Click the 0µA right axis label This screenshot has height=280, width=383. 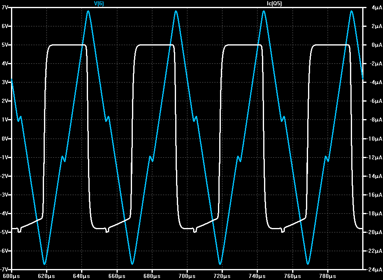pyautogui.click(x=377, y=45)
